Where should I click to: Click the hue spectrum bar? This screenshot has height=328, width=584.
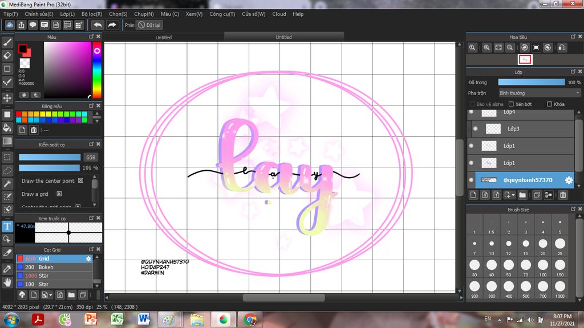(x=97, y=70)
